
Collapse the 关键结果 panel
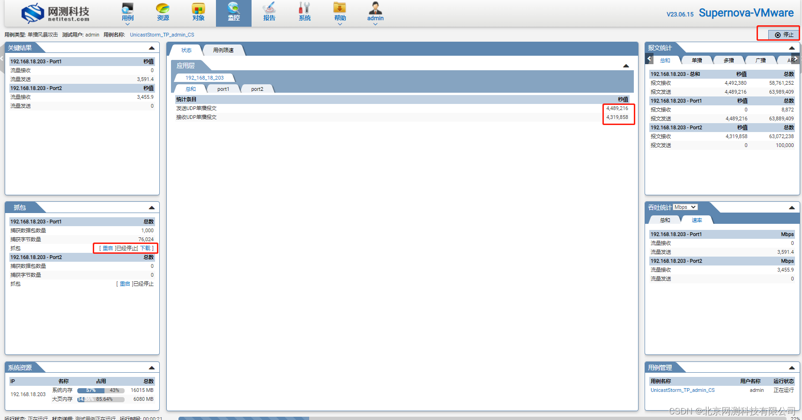click(152, 48)
